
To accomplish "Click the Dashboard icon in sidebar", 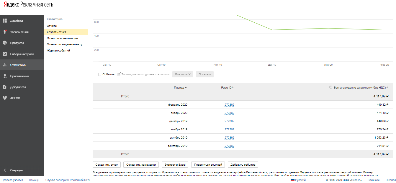I will [5, 21].
